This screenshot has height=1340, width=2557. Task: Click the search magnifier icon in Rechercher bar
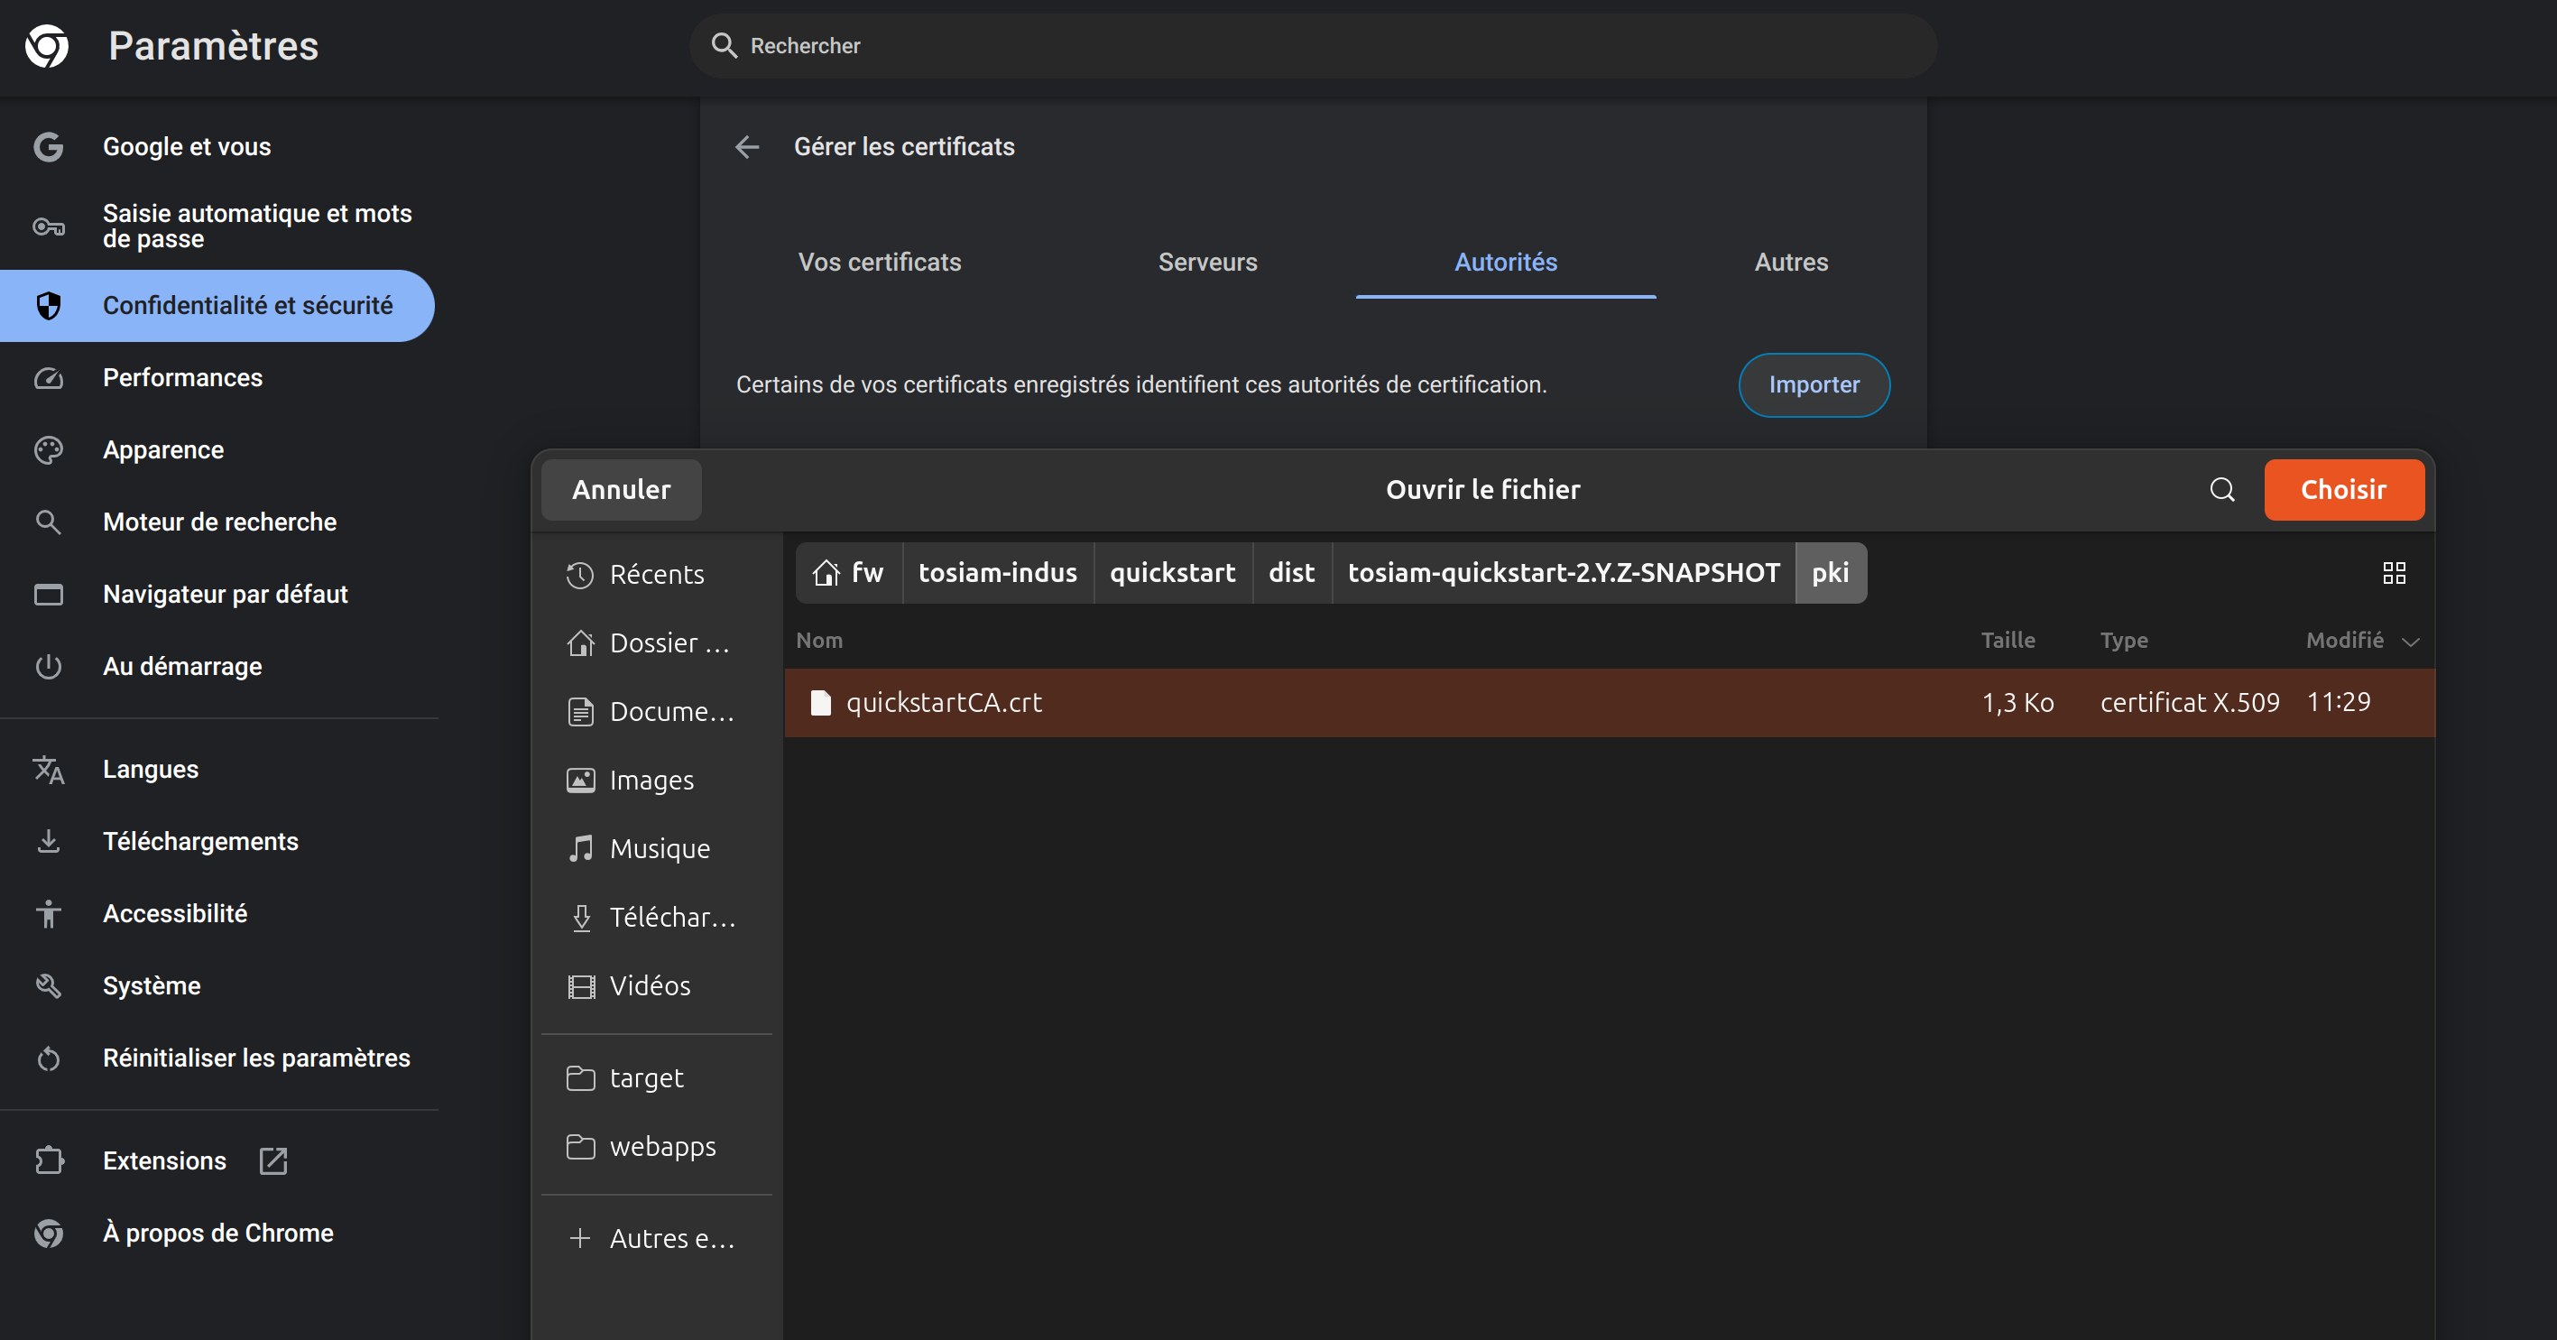tap(725, 46)
